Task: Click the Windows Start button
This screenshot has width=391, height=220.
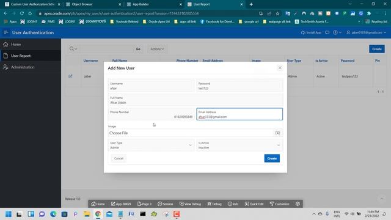Action: tap(8, 214)
